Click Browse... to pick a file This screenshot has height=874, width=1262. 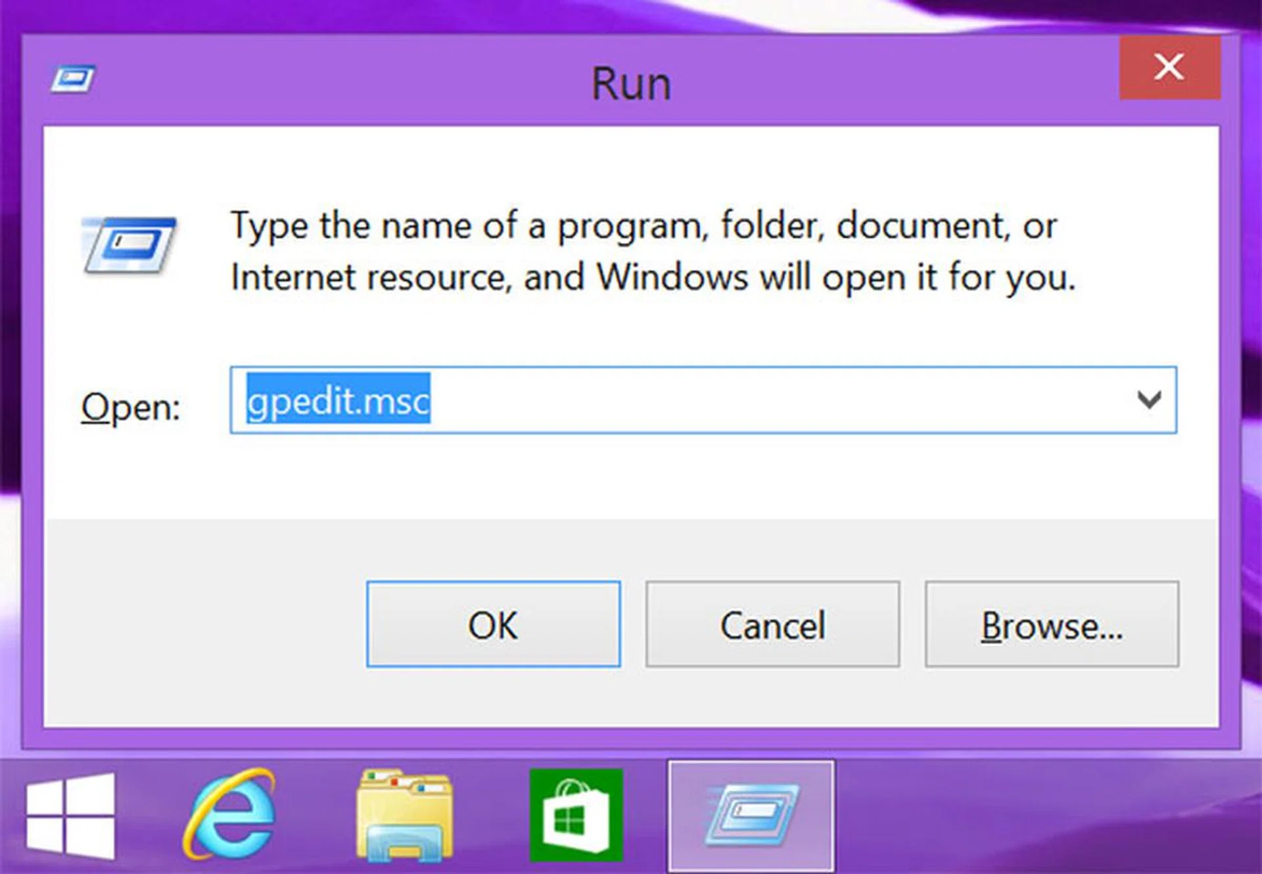[1052, 624]
